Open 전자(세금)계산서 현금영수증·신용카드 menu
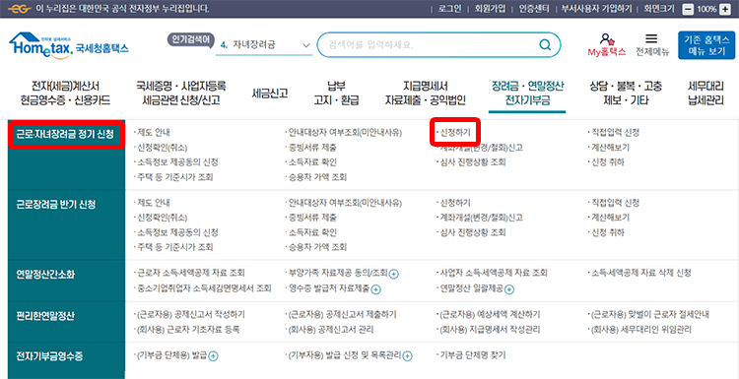This screenshot has height=379, width=739. (65, 94)
